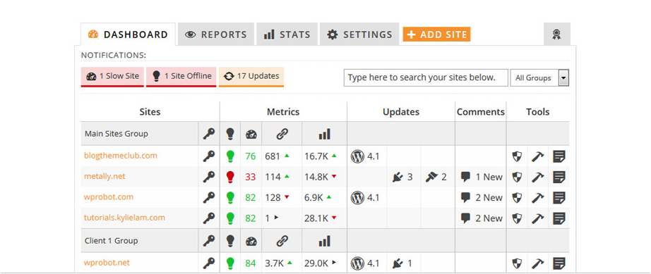Screen dimensions: 651x274
Task: Select the Main Sites Group row label
Action: click(117, 134)
